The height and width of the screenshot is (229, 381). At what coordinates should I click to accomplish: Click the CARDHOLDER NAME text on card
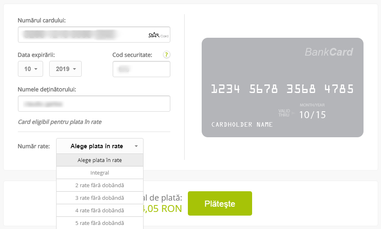tap(242, 125)
